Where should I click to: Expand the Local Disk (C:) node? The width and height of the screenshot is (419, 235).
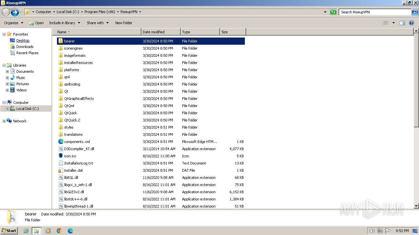7,109
